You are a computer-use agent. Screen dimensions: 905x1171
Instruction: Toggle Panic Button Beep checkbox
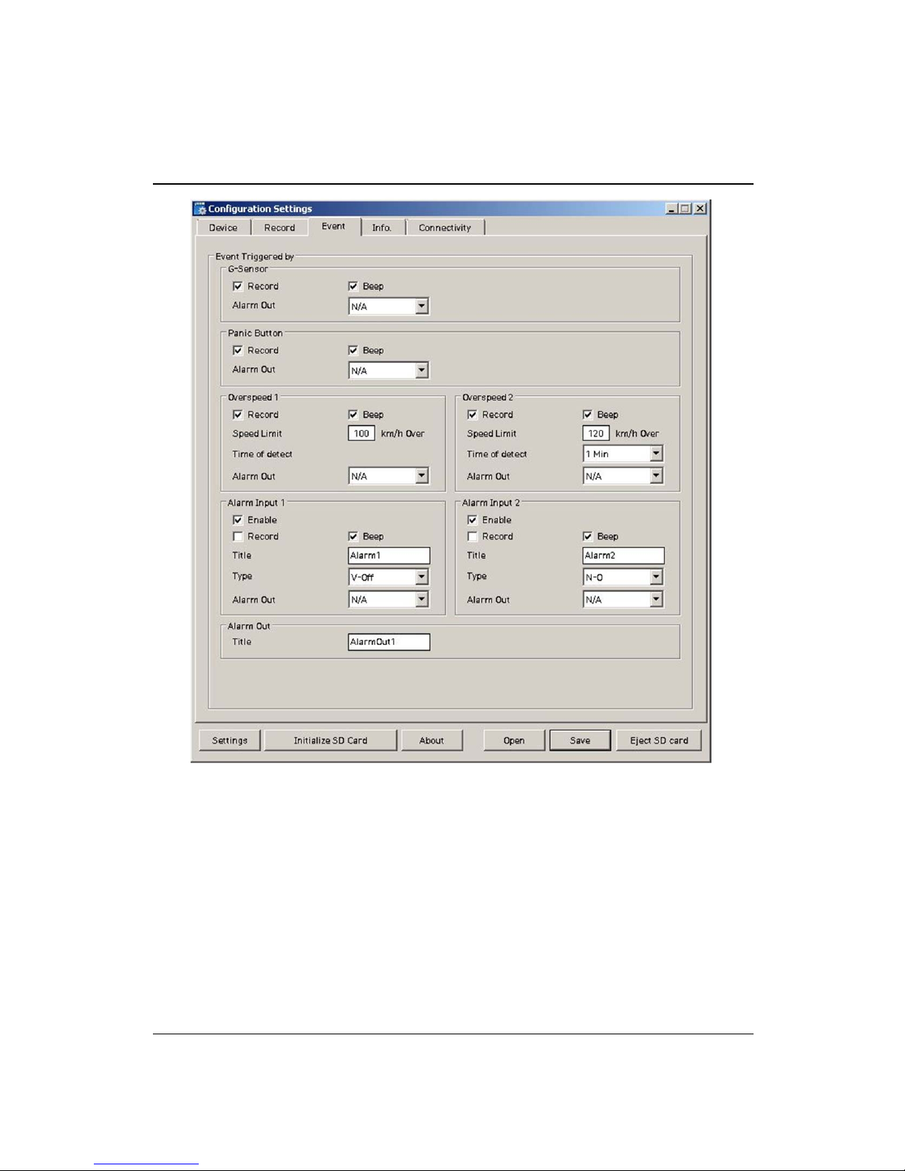[353, 350]
